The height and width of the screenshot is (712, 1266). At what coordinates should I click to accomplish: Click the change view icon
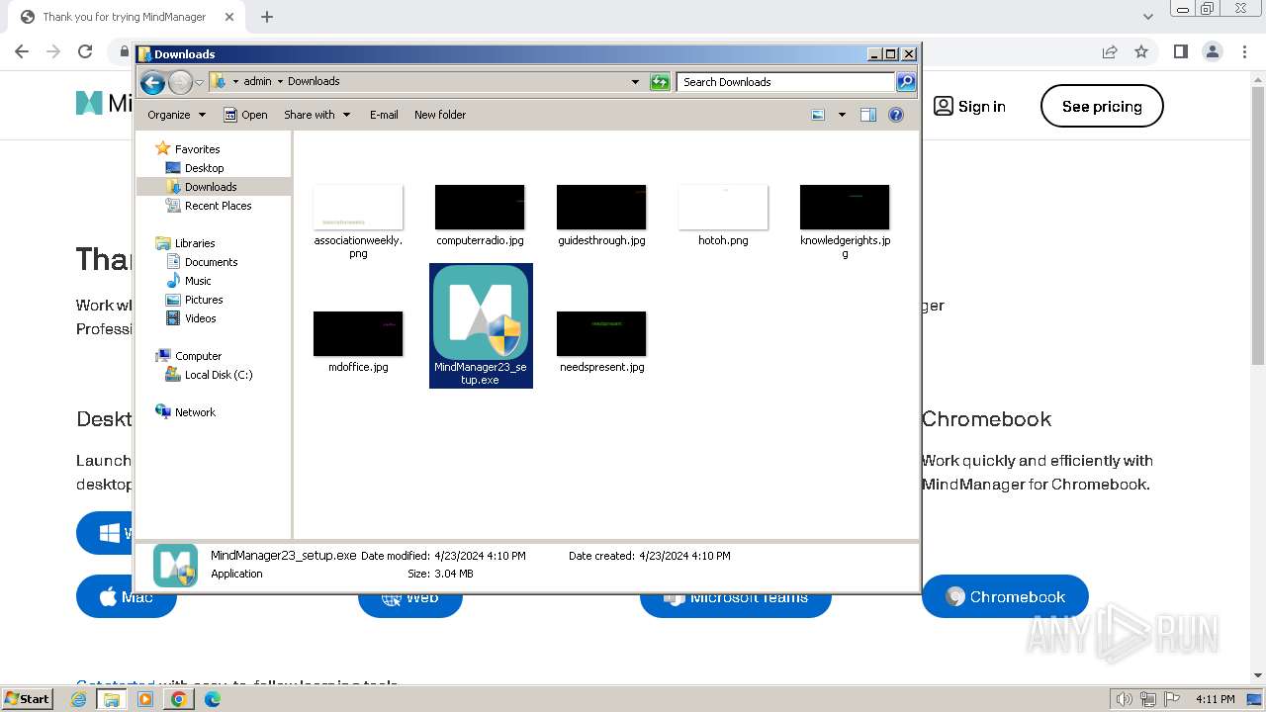(818, 115)
